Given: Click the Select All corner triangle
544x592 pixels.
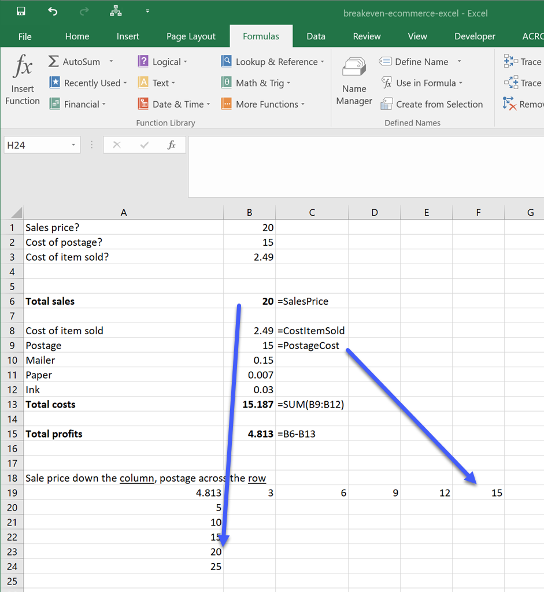Looking at the screenshot, I should [x=16, y=213].
